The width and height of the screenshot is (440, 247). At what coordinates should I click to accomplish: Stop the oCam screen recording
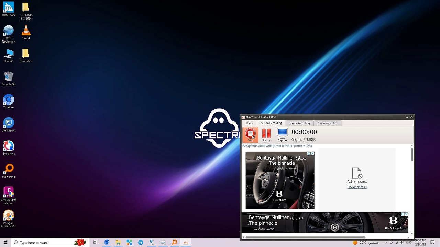tap(250, 134)
